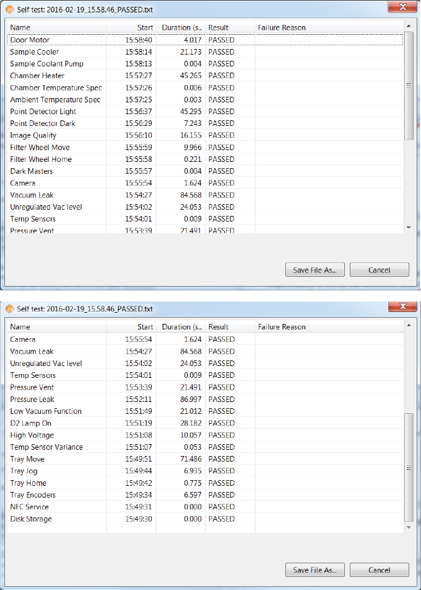Choose the Temp Sensor Variance row
The width and height of the screenshot is (421, 590).
[205, 447]
